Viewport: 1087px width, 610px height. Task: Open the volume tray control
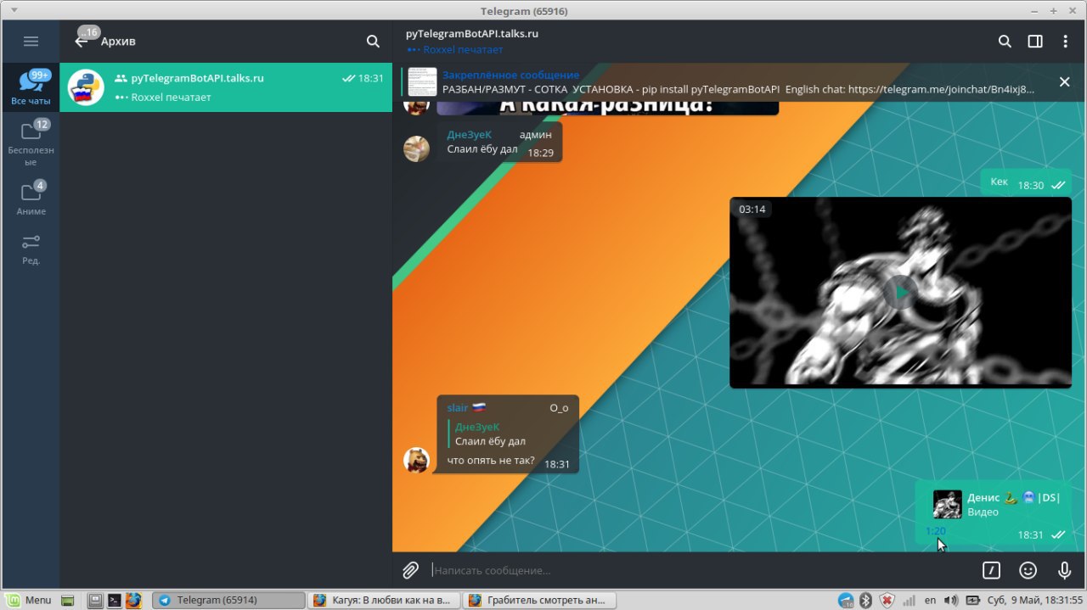(x=950, y=600)
